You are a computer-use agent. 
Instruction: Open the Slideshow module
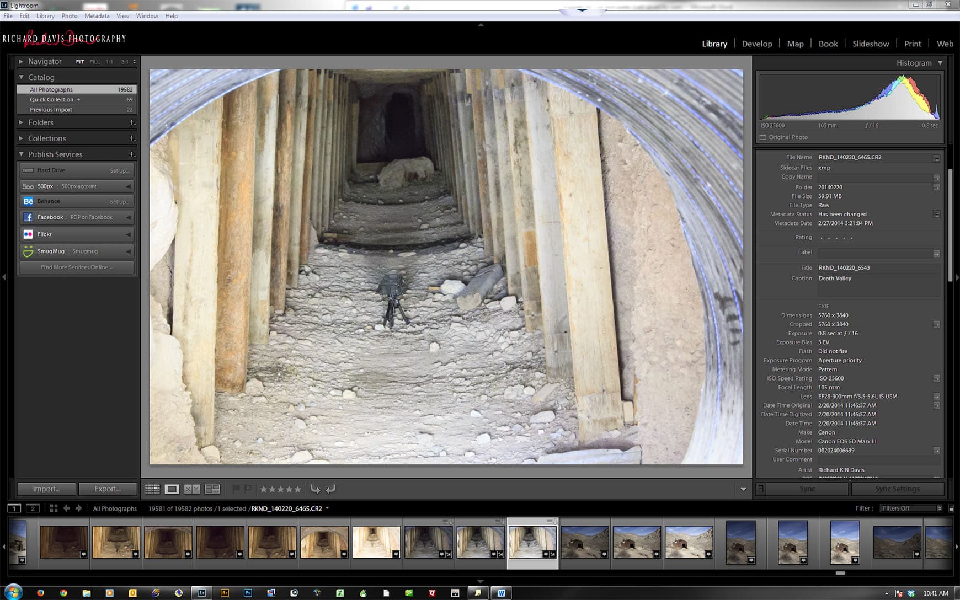pyautogui.click(x=871, y=44)
